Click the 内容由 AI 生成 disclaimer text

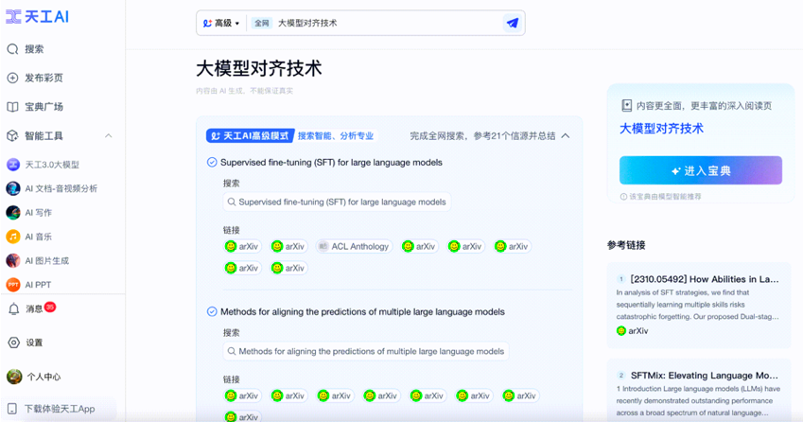pyautogui.click(x=244, y=91)
